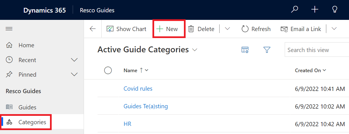This screenshot has width=349, height=134.
Task: Go back using the left arrow
Action: [x=93, y=29]
